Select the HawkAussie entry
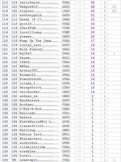 point(29,100)
